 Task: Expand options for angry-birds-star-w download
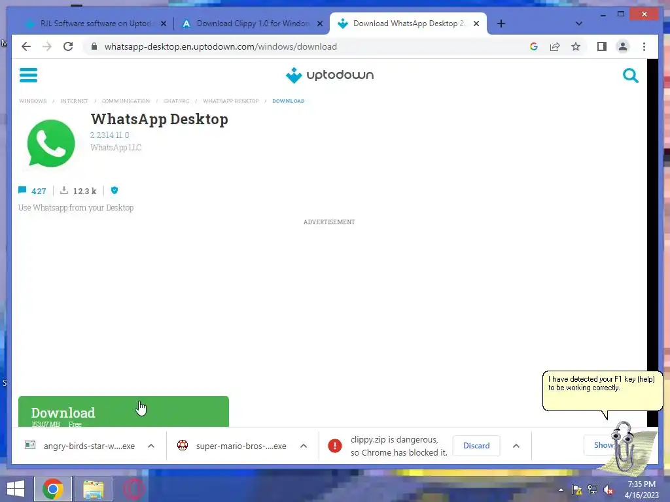pyautogui.click(x=151, y=446)
